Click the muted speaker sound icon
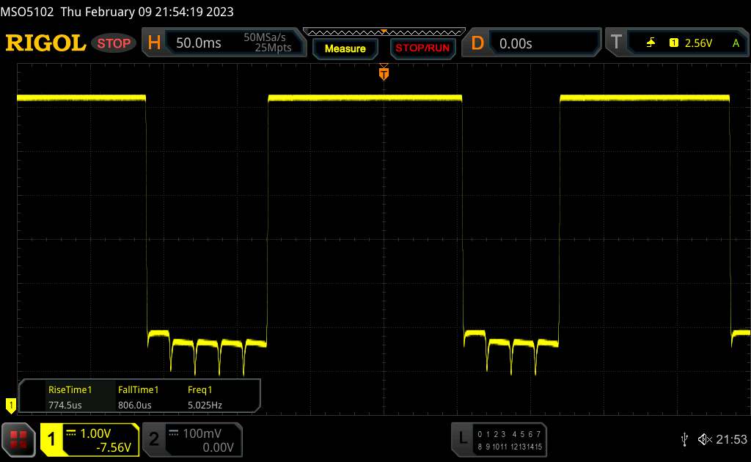Screen dimensions: 751x462 click(x=705, y=439)
